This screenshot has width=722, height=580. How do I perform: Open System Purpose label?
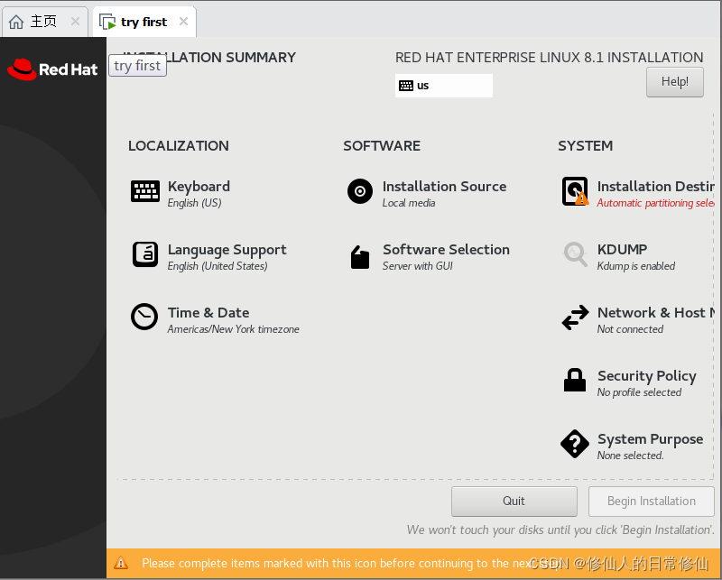coord(650,439)
